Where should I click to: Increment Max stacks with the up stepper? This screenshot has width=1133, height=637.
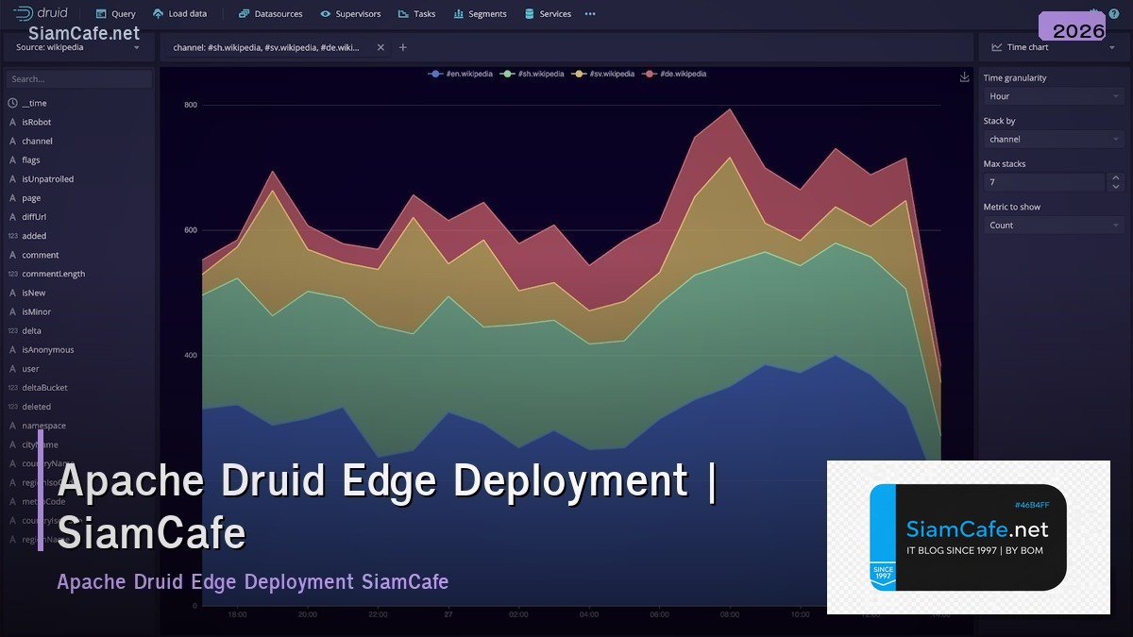1116,177
